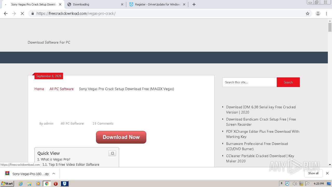Image resolution: width=332 pixels, height=187 pixels.
Task: Click Download Software For PC tagline
Action: pos(49,42)
